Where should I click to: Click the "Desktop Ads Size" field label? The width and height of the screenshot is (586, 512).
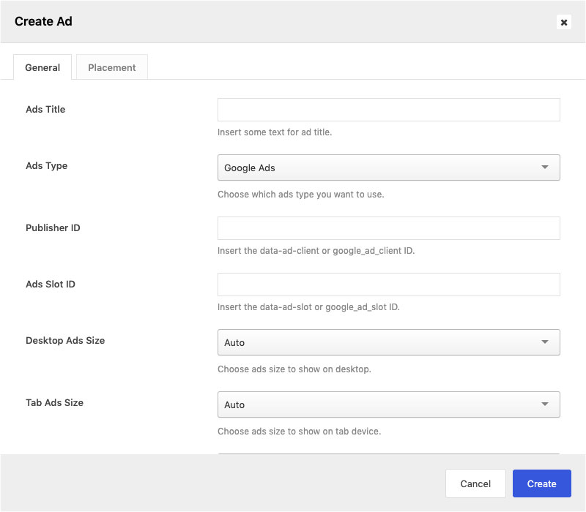click(x=65, y=340)
